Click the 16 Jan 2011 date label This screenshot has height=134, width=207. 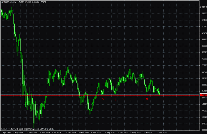(123, 132)
